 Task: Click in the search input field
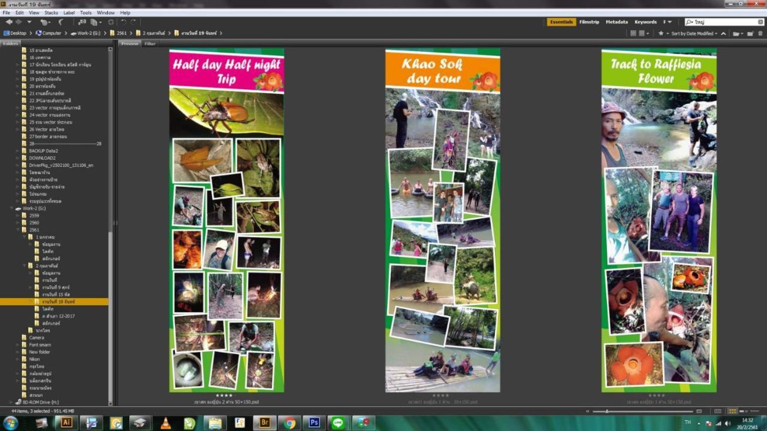(x=725, y=22)
